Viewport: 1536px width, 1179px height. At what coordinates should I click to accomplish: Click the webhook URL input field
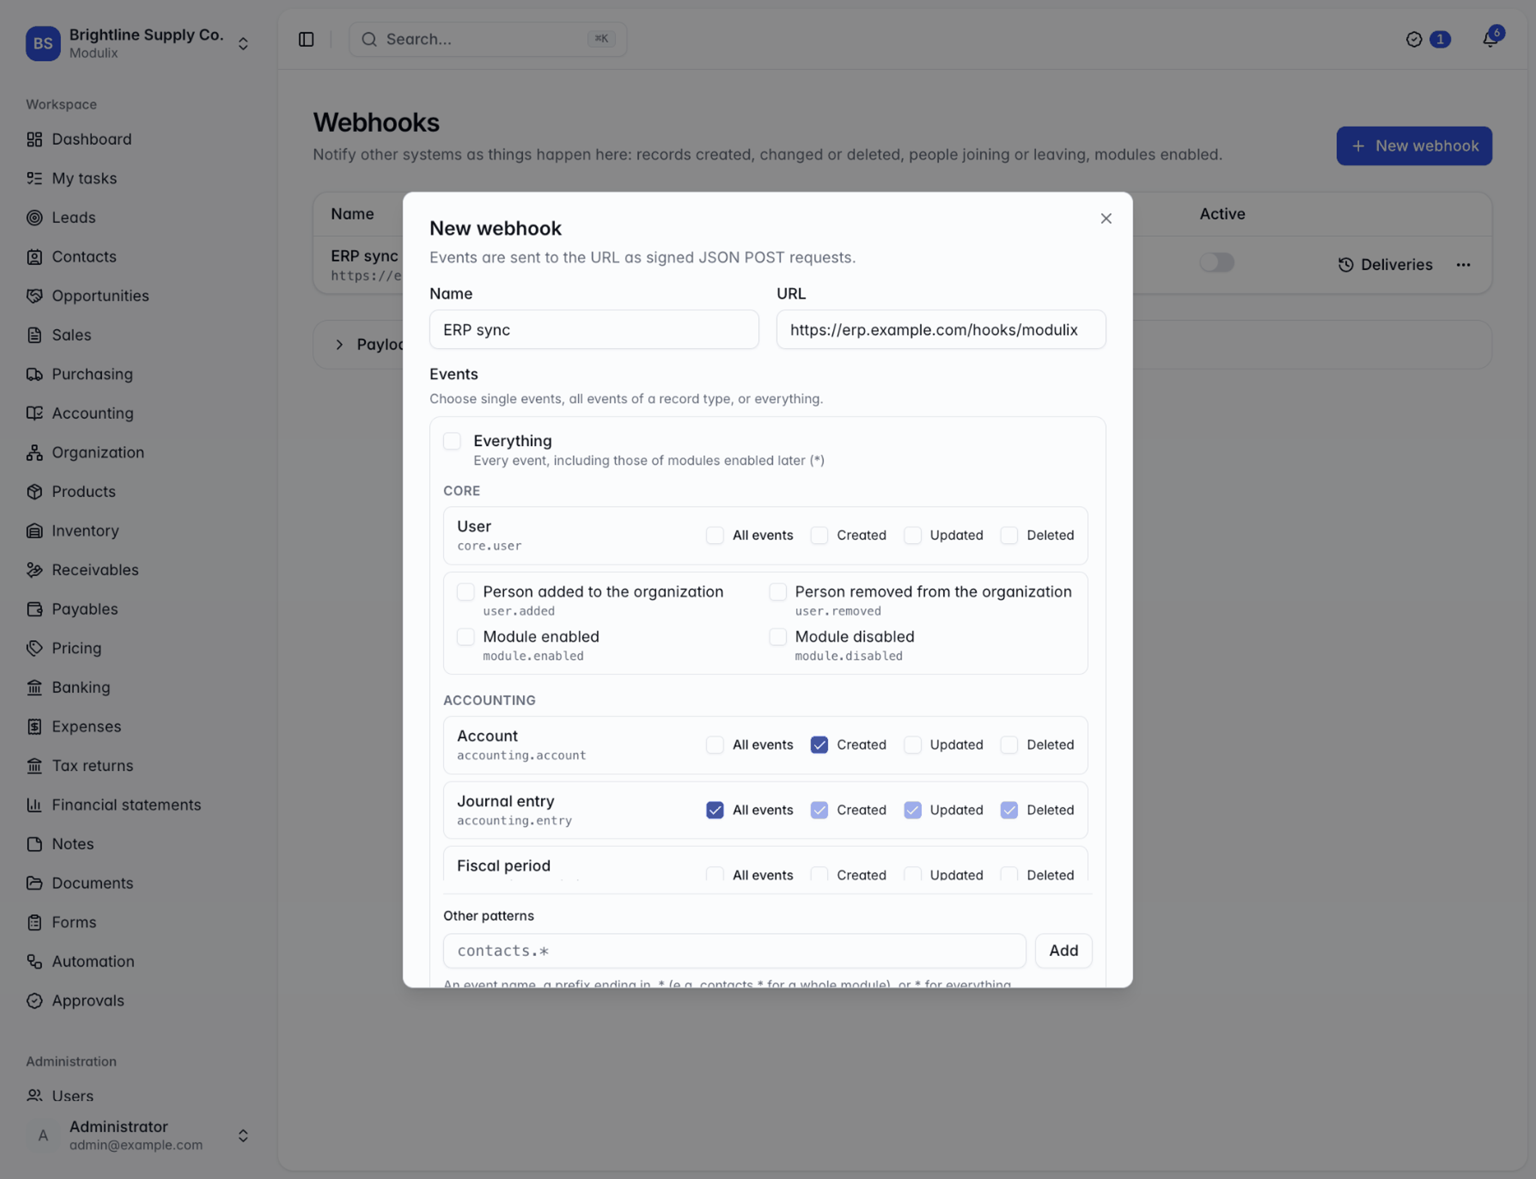coord(941,330)
